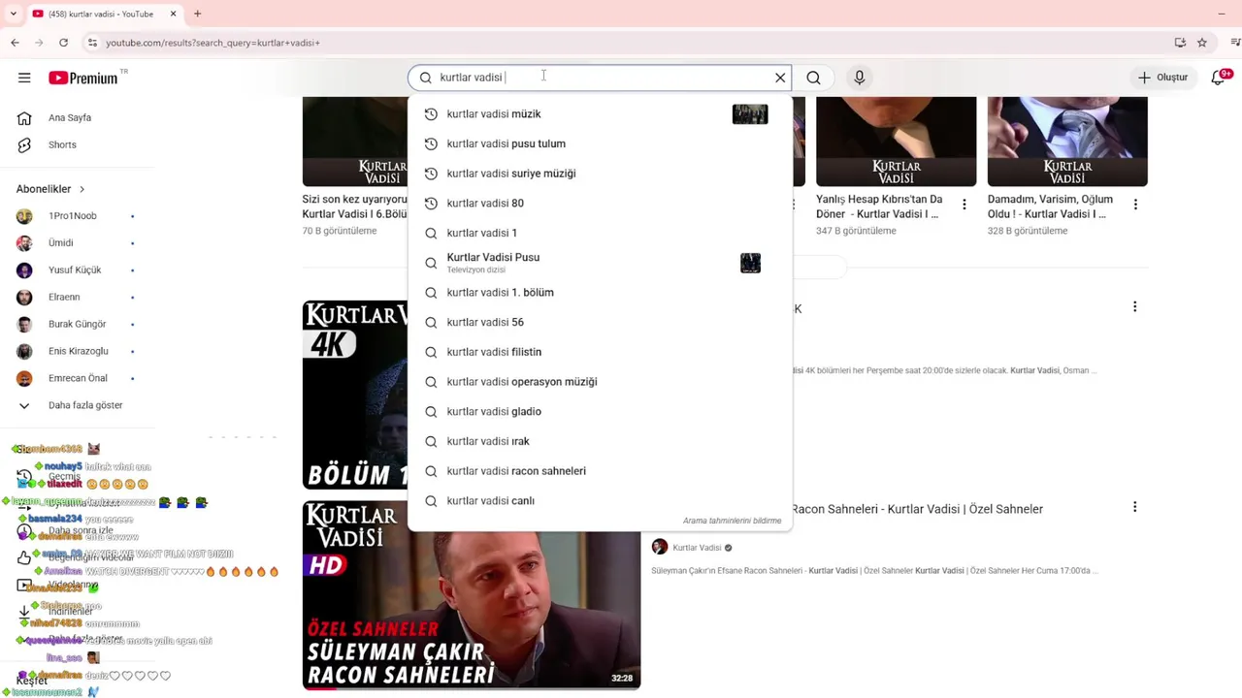
Task: Select suggestion kurtlar vadisi pusu tulum
Action: (600, 143)
